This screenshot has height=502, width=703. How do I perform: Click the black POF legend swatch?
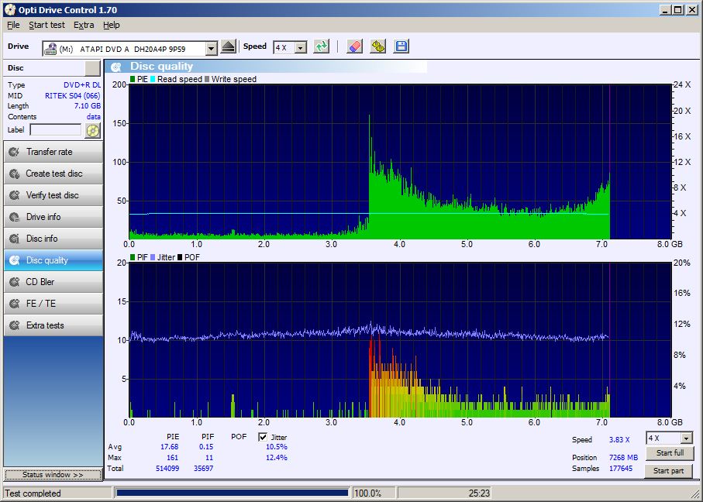(x=181, y=257)
